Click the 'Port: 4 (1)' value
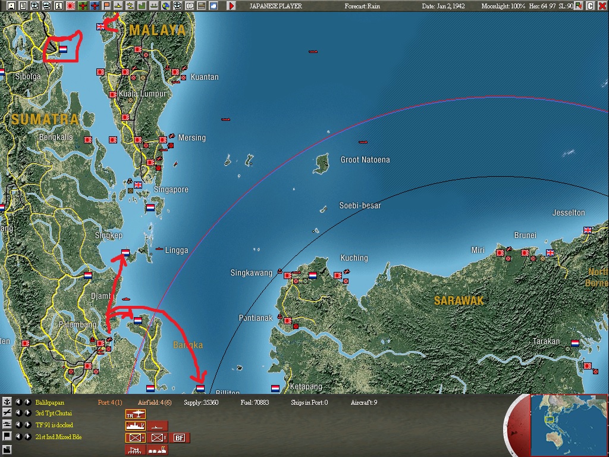 110,403
